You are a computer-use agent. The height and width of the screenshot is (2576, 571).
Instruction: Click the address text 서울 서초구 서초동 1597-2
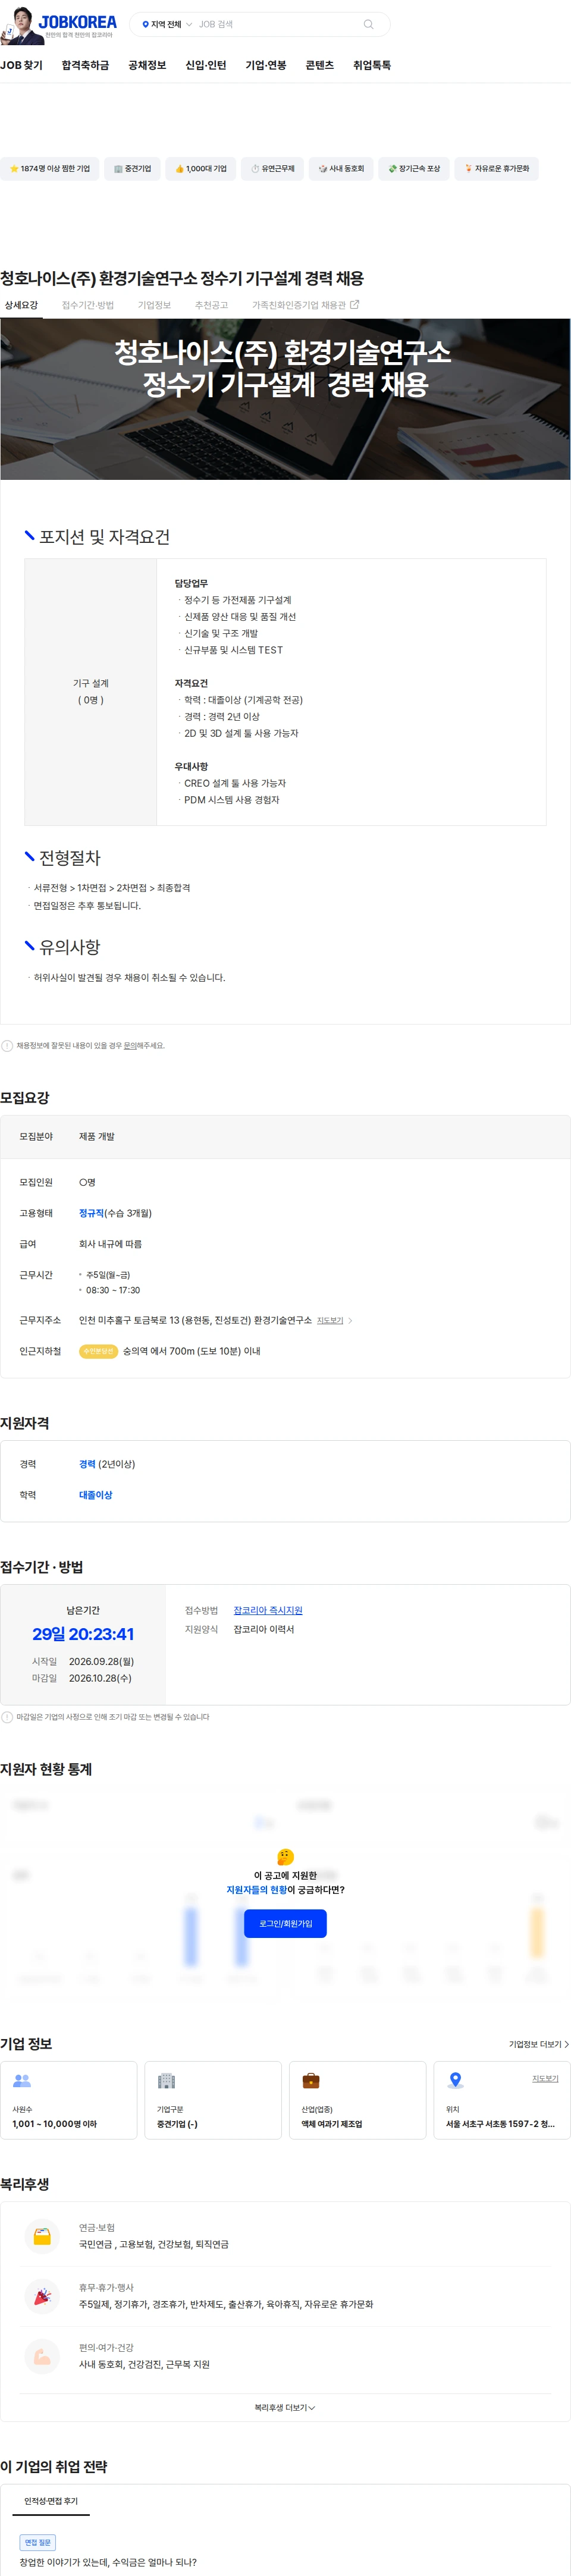[500, 2124]
